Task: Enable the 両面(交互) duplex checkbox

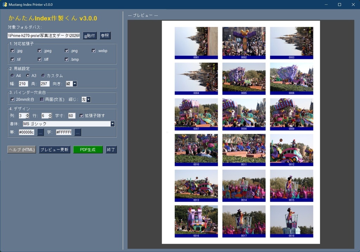Action: pos(41,99)
